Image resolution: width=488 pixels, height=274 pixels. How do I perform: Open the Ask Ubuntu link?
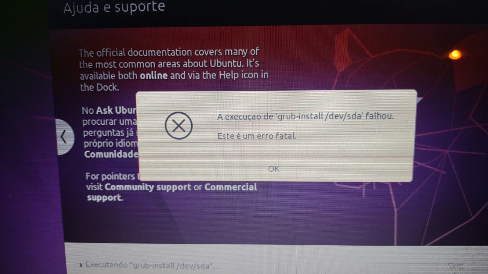[x=116, y=110]
